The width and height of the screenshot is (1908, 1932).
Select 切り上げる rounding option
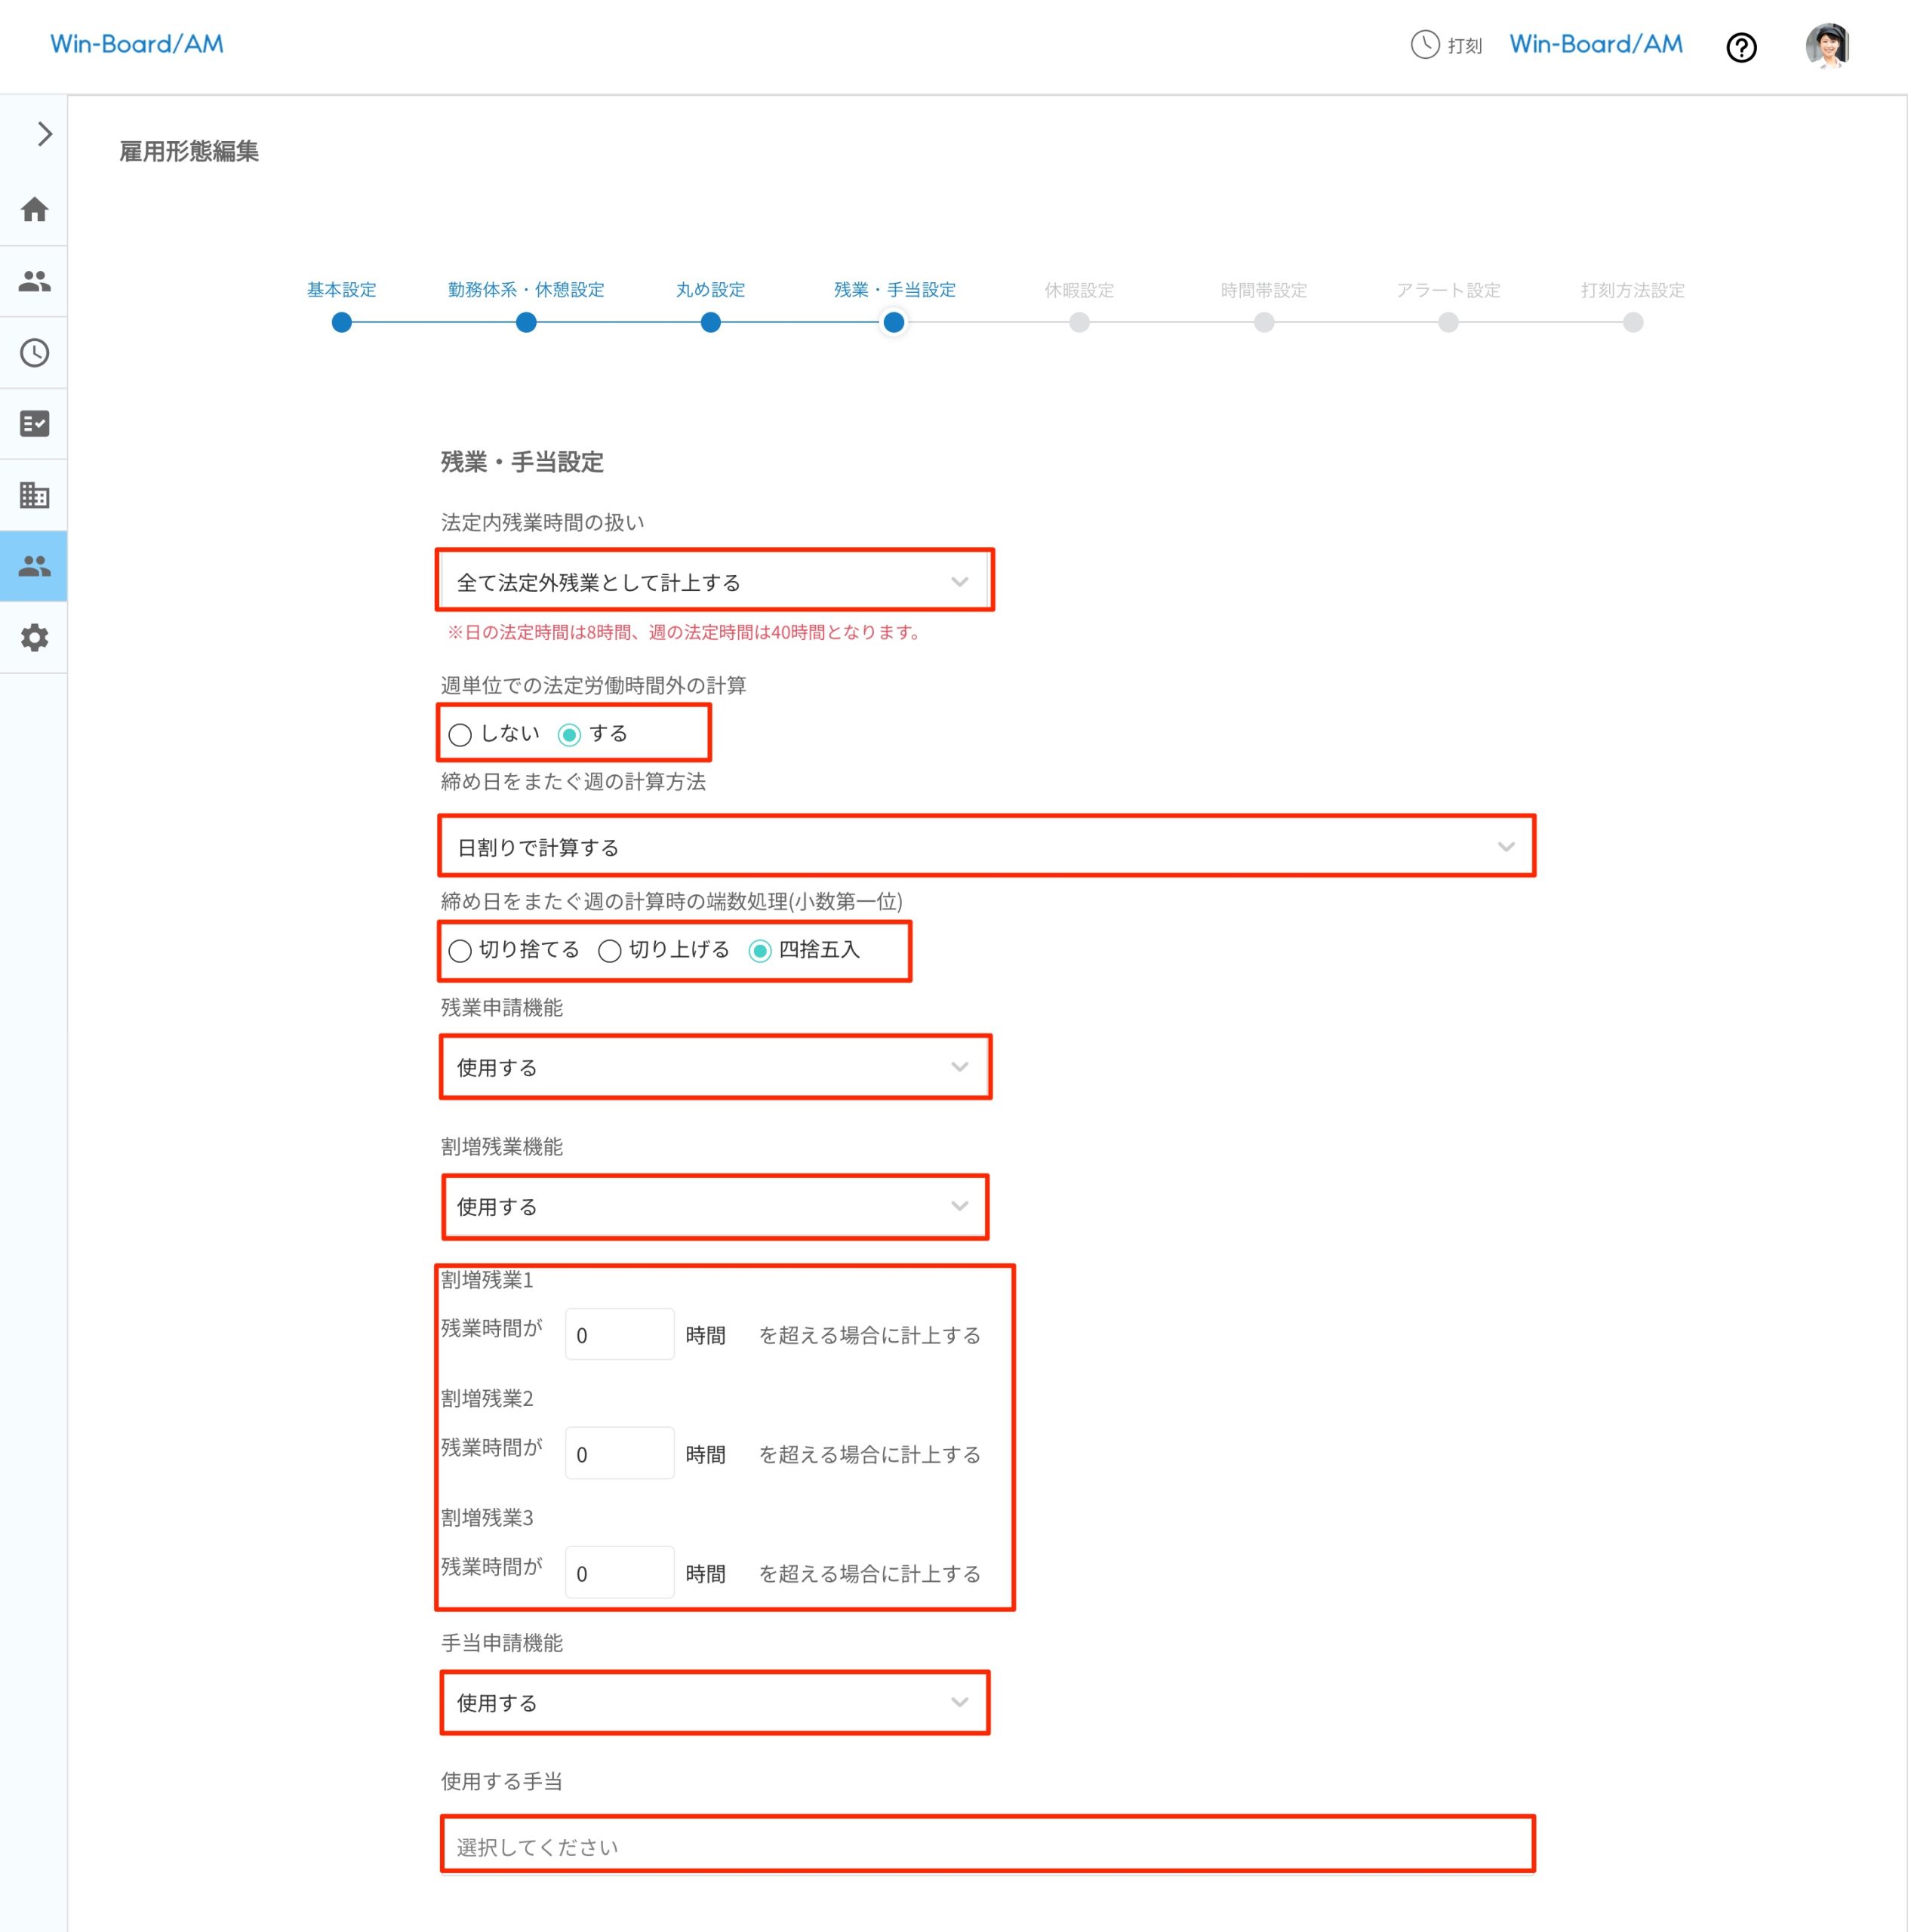pos(610,951)
